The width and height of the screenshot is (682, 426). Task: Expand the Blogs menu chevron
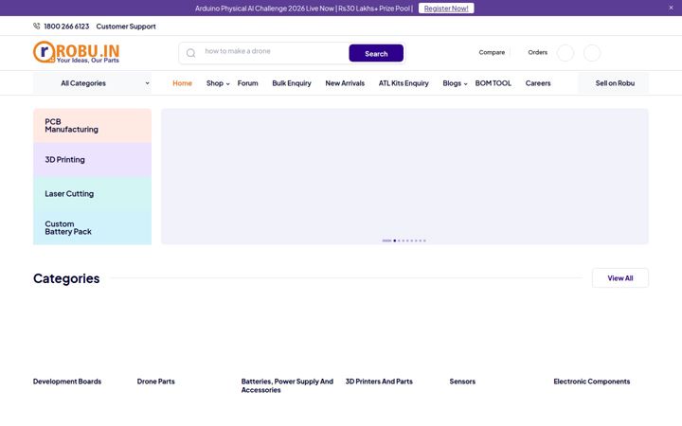pyautogui.click(x=465, y=84)
